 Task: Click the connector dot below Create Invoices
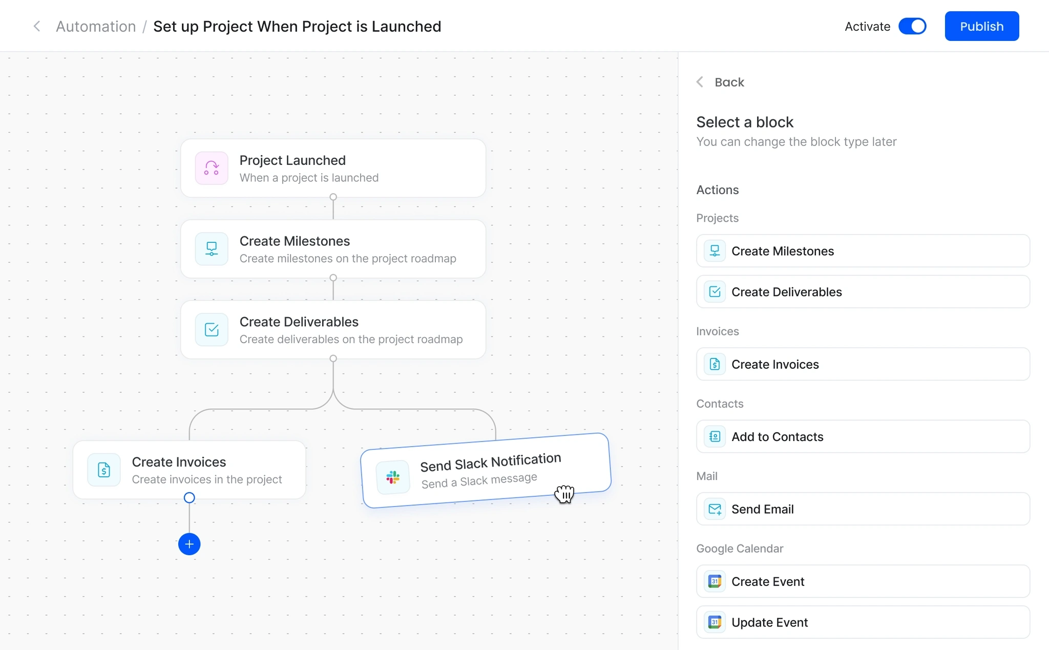(189, 498)
